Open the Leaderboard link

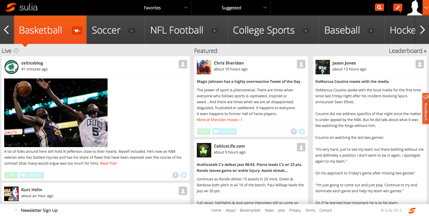click(x=407, y=51)
